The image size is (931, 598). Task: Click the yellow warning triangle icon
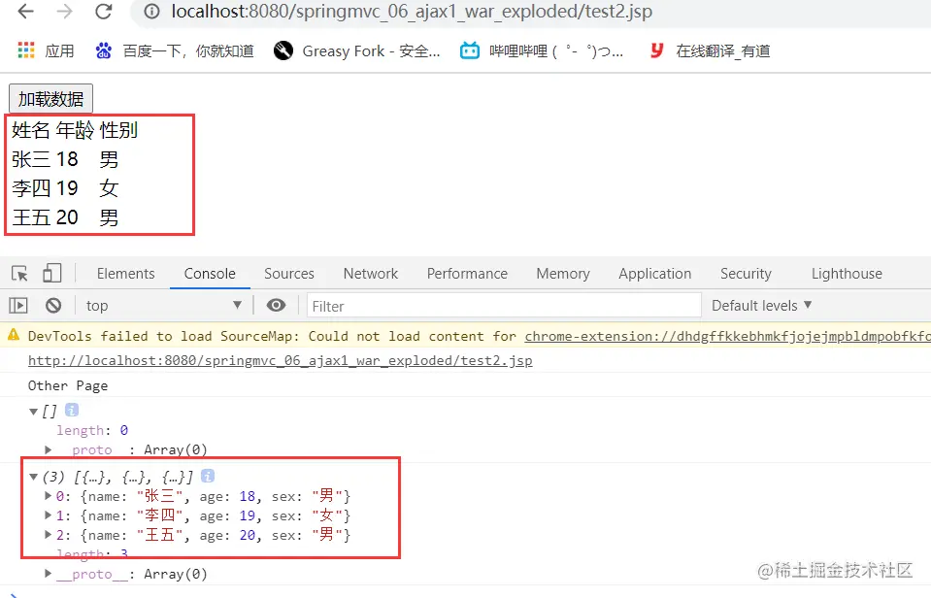click(x=13, y=336)
